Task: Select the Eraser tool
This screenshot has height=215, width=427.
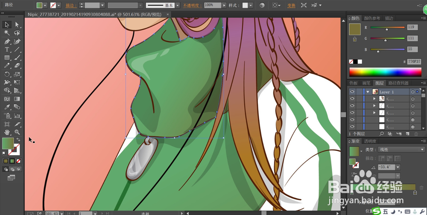Action: [x=17, y=66]
